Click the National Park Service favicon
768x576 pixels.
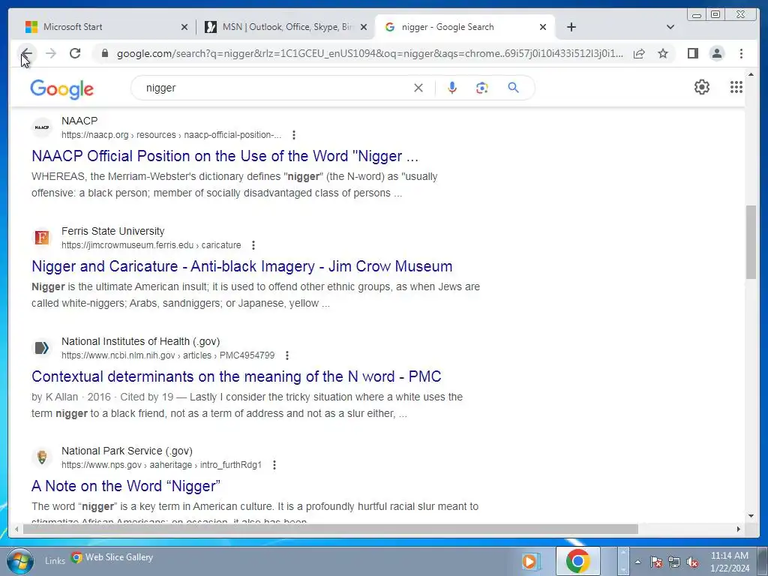[x=42, y=457]
